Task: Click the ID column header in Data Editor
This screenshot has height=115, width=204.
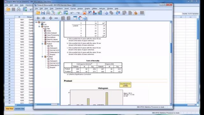Action: [x=19, y=17]
